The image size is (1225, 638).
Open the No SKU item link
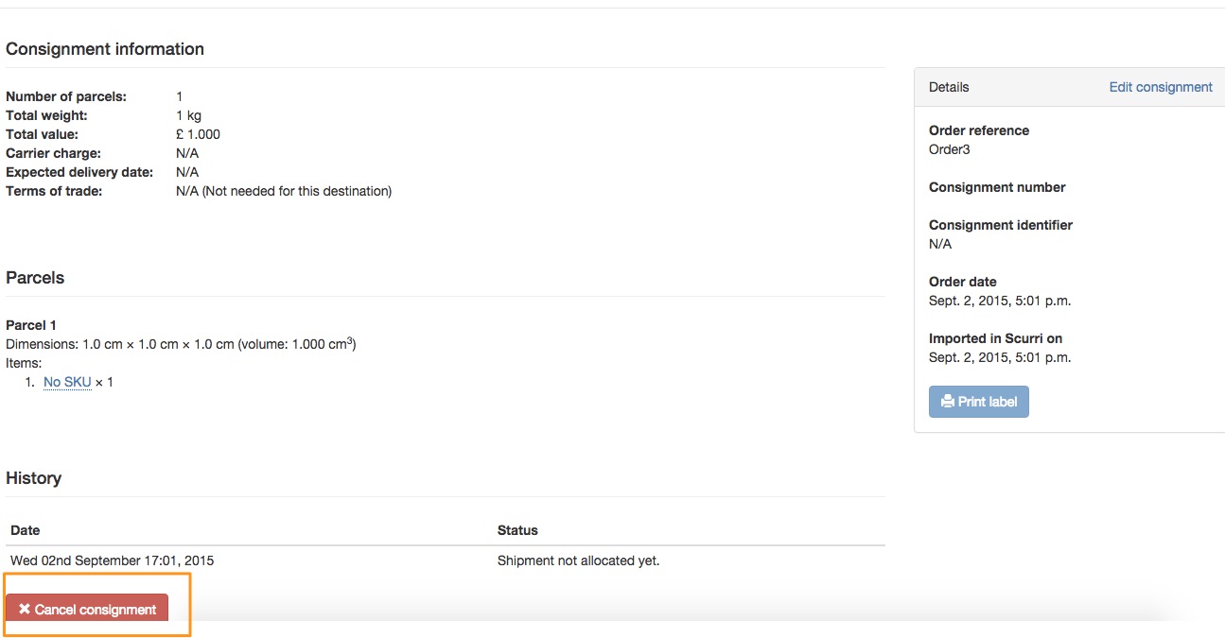(67, 382)
